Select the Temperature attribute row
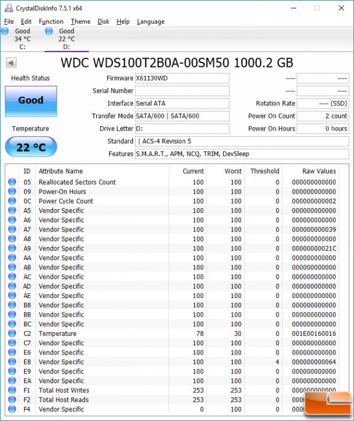354x421 pixels. [x=172, y=333]
